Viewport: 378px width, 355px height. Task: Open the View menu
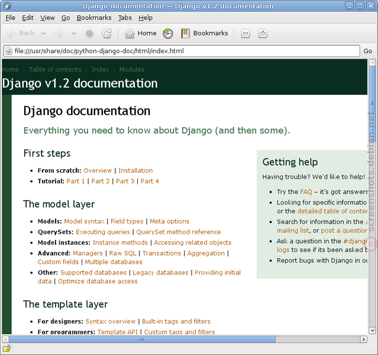[47, 18]
